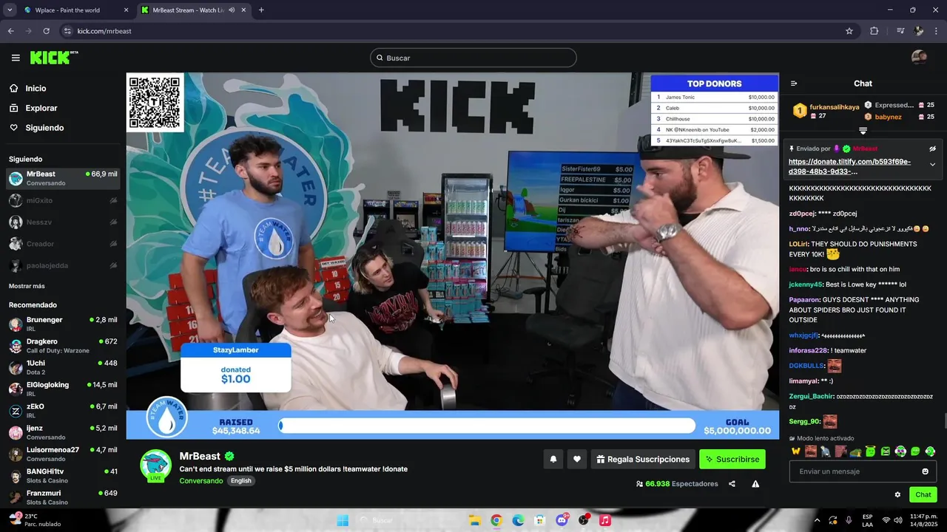Click the KICK logo
Image resolution: width=947 pixels, height=532 pixels.
[54, 58]
